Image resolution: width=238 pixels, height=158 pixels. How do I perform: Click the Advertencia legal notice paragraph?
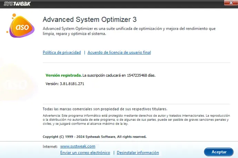click(136, 119)
